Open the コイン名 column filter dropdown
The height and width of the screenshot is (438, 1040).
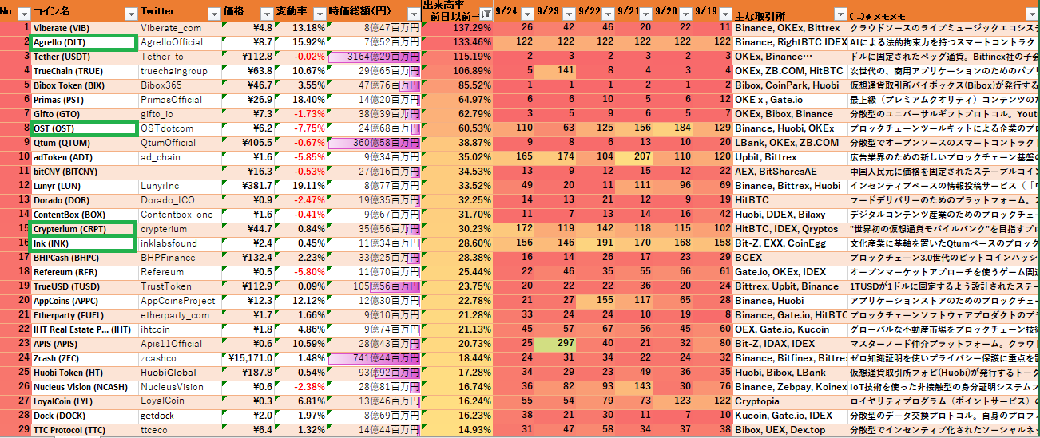(x=130, y=14)
